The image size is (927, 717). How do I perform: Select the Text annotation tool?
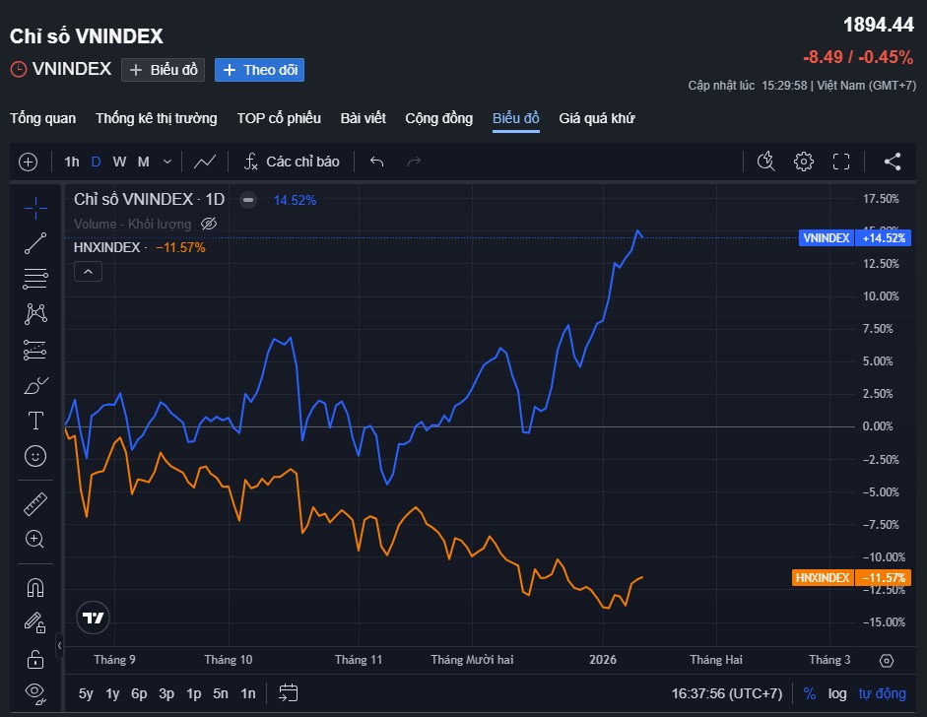pos(35,421)
